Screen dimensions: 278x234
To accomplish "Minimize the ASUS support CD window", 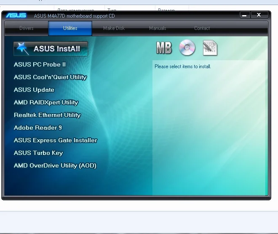I will click(245, 15).
